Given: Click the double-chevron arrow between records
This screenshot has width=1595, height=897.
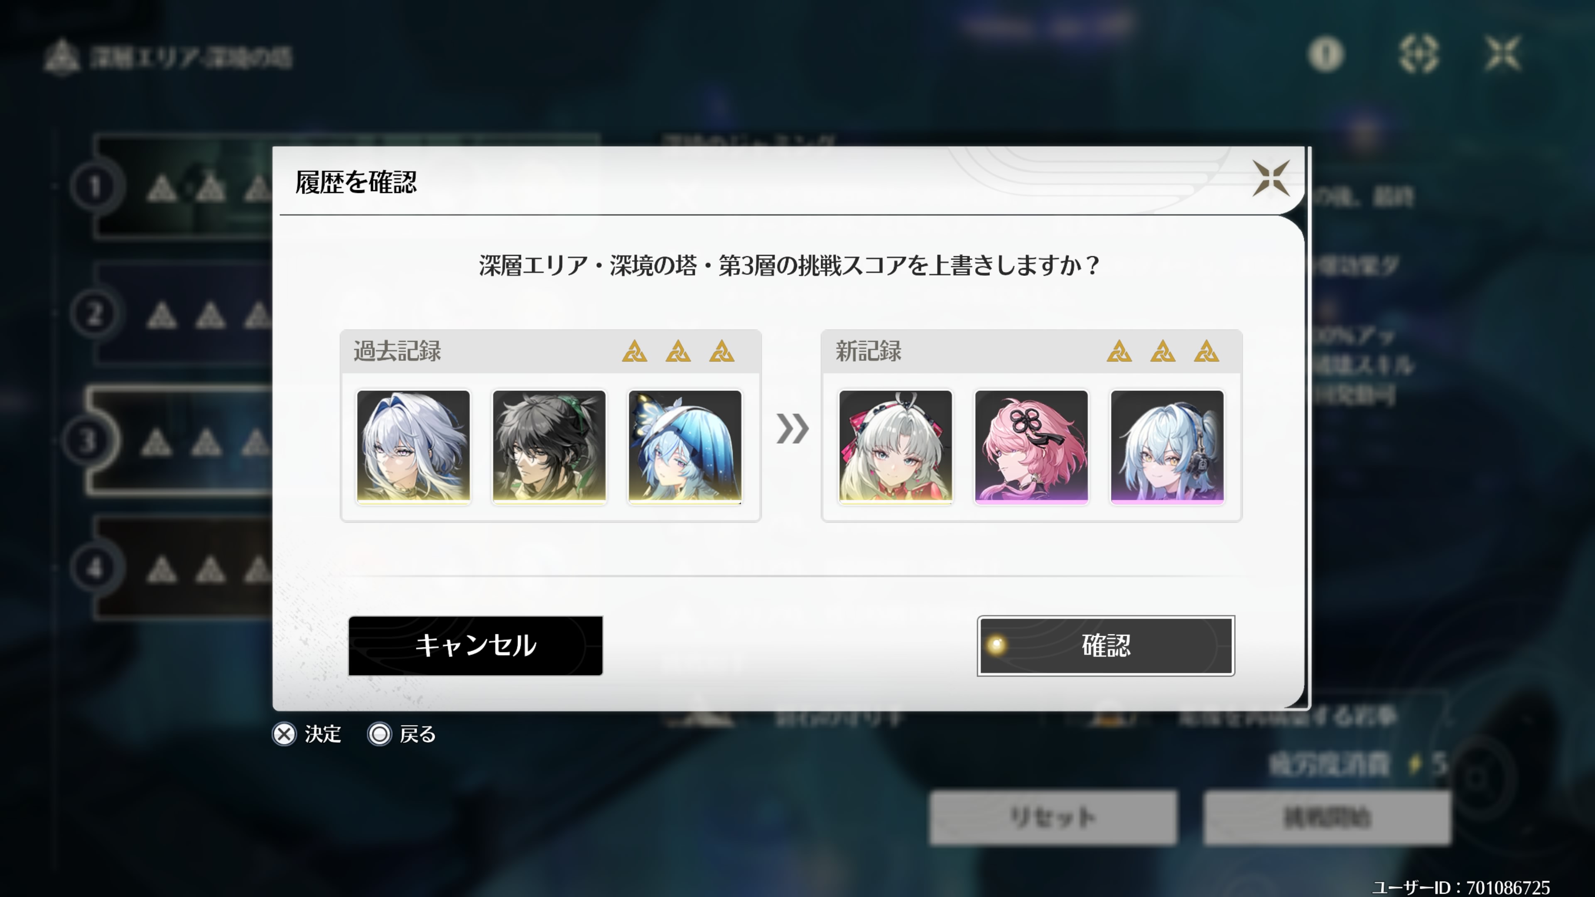Looking at the screenshot, I should [x=792, y=429].
